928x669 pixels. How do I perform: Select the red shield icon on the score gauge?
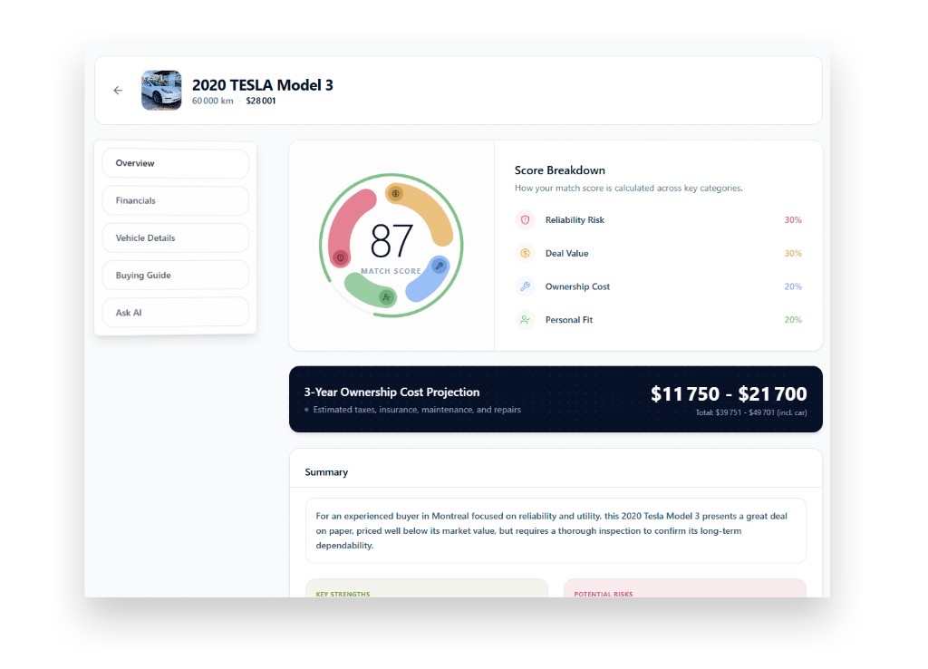341,257
